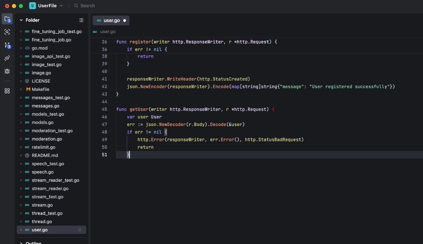Open the debug bug icon panel
This screenshot has width=423, height=244.
point(7,71)
